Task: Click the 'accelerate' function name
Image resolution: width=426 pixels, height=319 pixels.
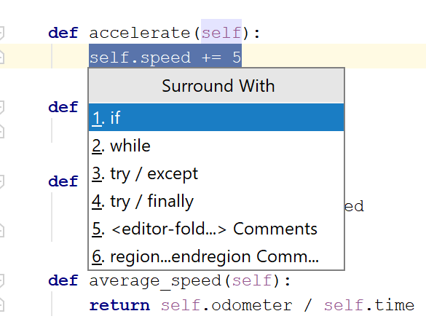Action: coord(140,34)
